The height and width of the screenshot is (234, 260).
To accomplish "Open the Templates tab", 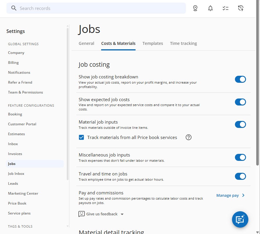I will pyautogui.click(x=153, y=43).
